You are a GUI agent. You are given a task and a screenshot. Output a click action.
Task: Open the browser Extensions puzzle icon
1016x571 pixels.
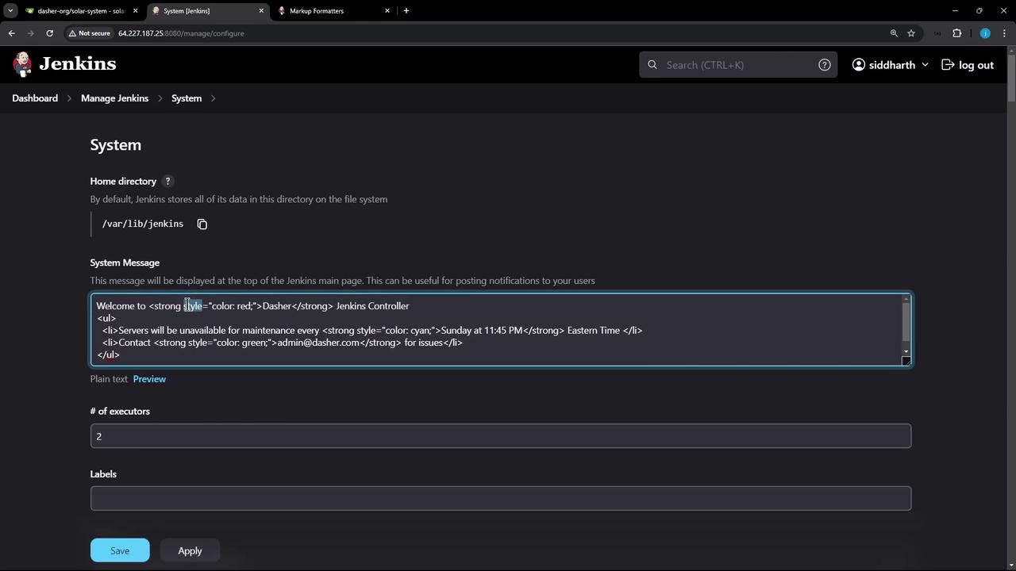pos(956,33)
